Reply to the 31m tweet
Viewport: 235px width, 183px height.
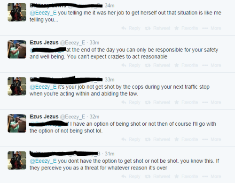[131, 176]
